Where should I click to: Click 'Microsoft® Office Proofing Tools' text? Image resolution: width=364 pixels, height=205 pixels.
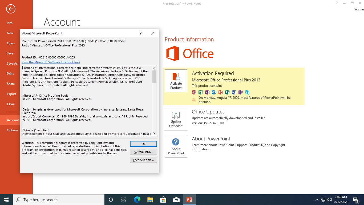[x=45, y=96]
